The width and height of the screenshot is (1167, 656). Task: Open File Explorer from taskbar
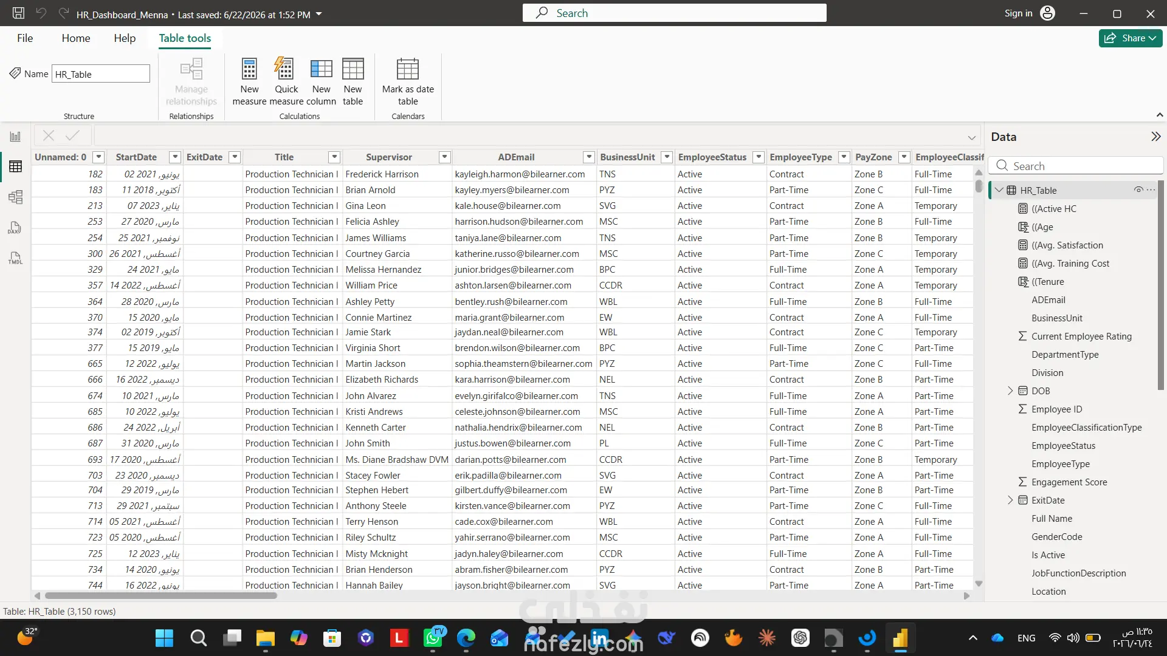tap(265, 638)
